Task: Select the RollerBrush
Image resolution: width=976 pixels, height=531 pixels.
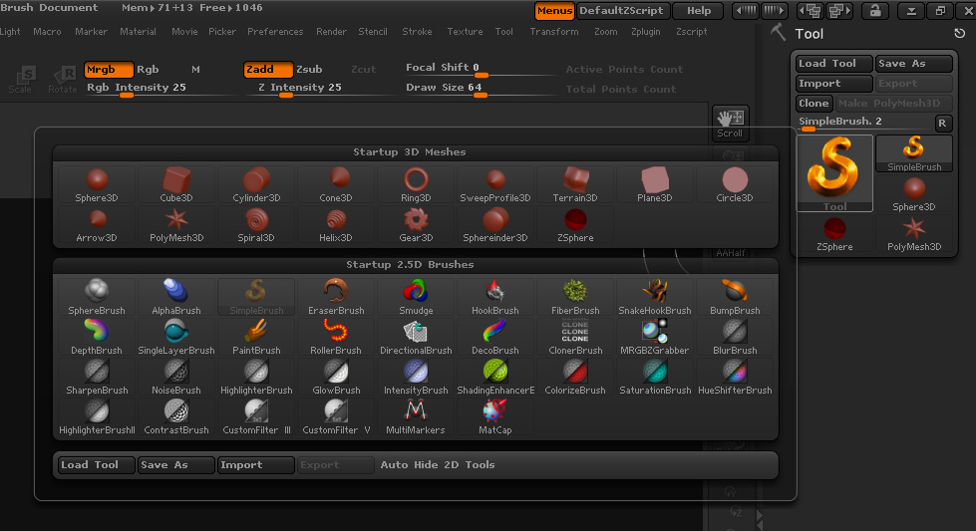Action: pyautogui.click(x=336, y=338)
